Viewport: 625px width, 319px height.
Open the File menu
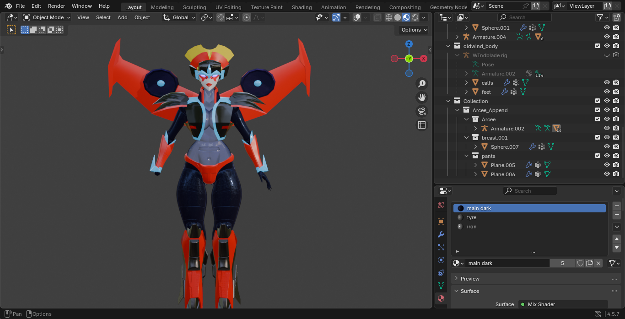(20, 6)
